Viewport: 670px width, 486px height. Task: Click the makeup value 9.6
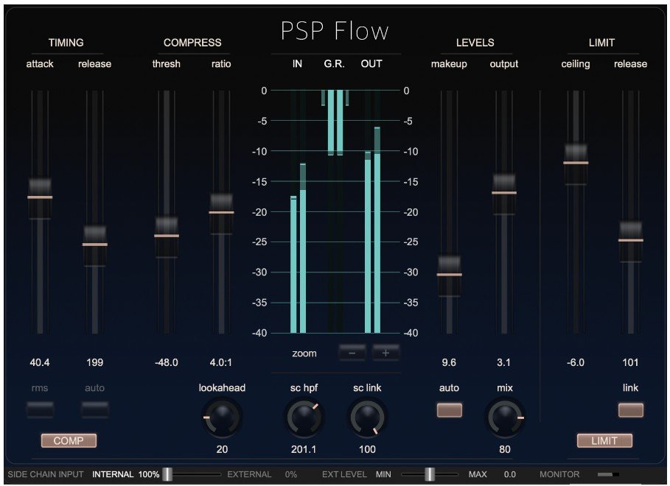click(x=449, y=362)
